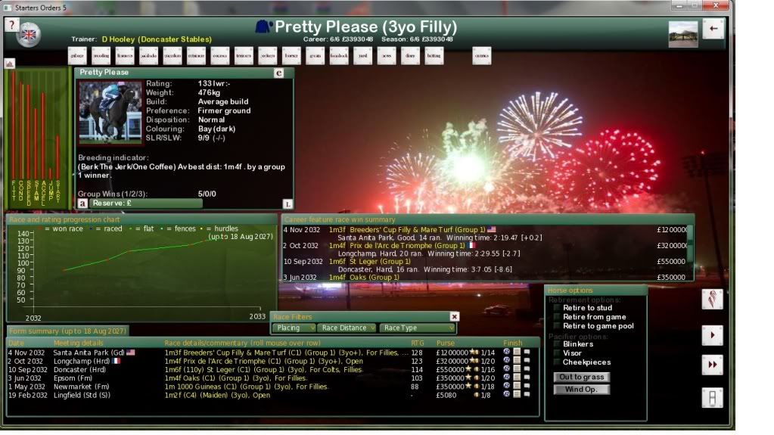This screenshot has height=435, width=774.
Task: Open the news menu button
Action: [x=387, y=56]
